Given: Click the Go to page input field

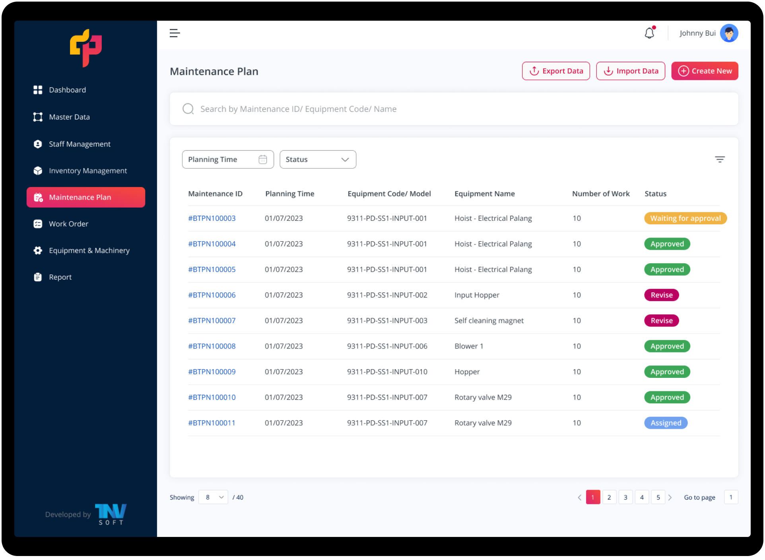Looking at the screenshot, I should tap(731, 497).
